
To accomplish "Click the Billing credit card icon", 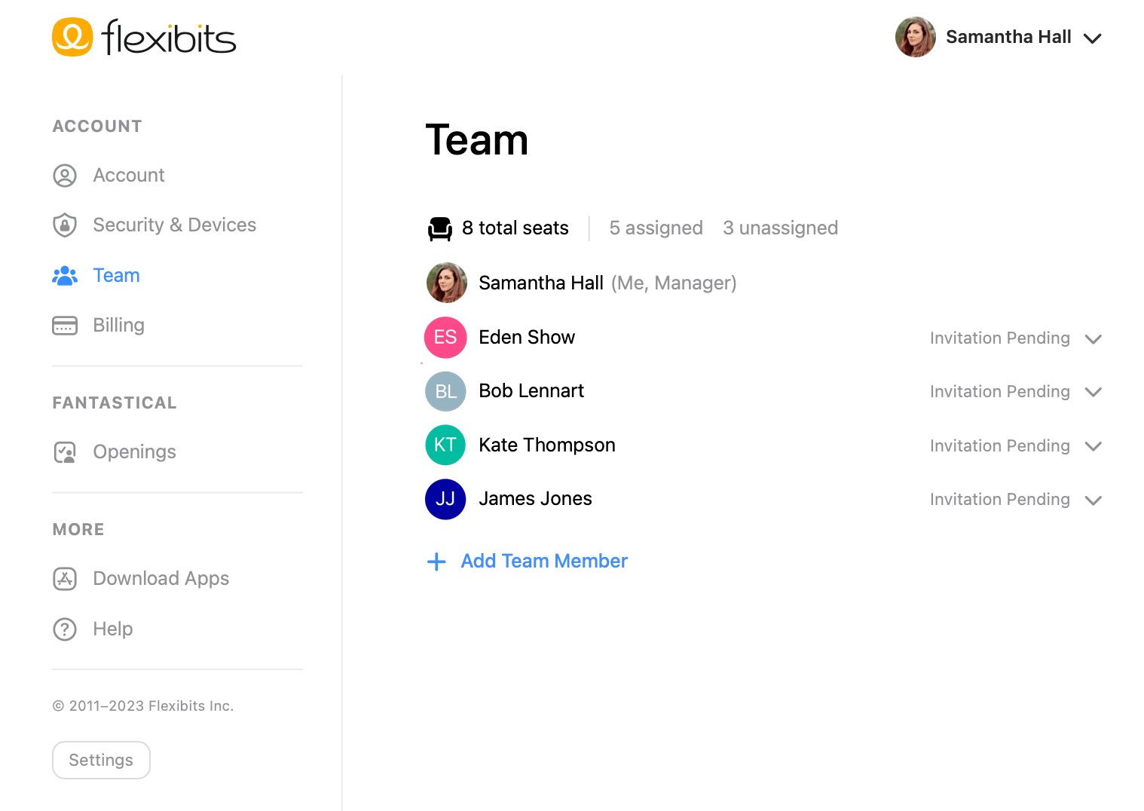I will point(65,326).
